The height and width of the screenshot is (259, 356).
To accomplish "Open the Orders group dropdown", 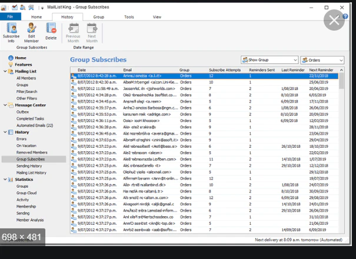I will pos(322,60).
